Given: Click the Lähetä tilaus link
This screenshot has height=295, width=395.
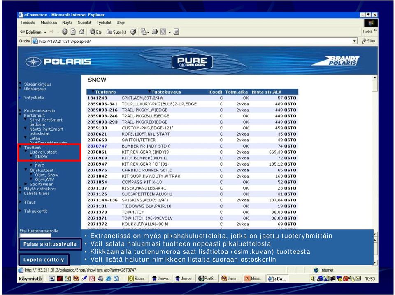Looking at the screenshot, I should tap(37, 194).
